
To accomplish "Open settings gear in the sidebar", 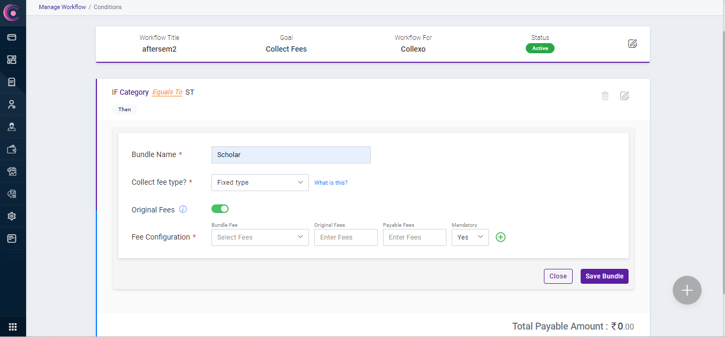I will click(12, 216).
